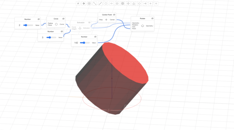Click the four-way move arrows tool
The width and height of the screenshot is (234, 130).
(x=128, y=4)
